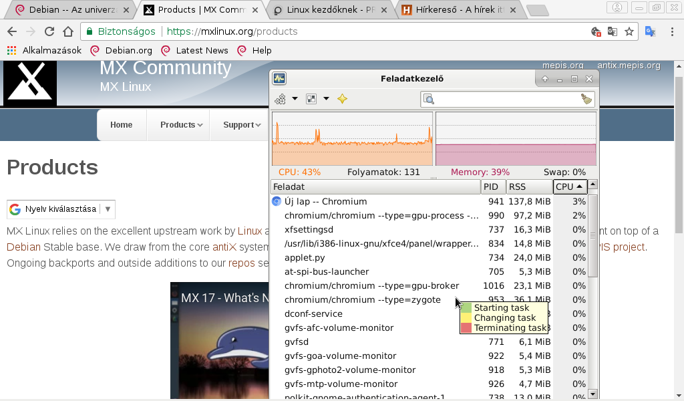Screen dimensions: 684x401
Task: Expand the settings gear dropdown arrow
Action: 295,99
